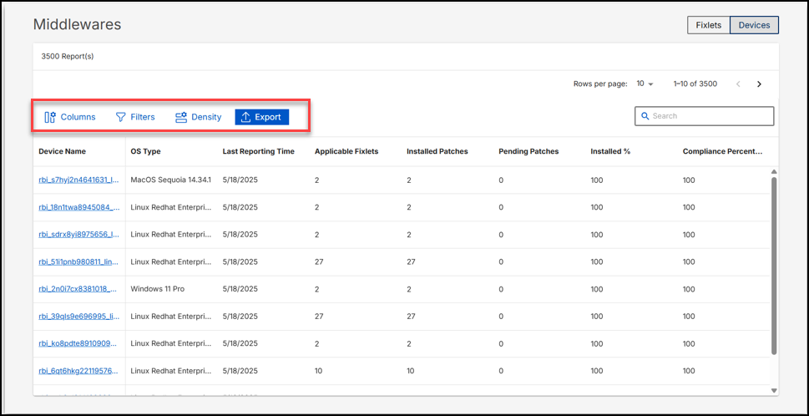809x416 pixels.
Task: Click Installed % '100' in rbi_51i1pnb980811 row
Action: pos(597,261)
